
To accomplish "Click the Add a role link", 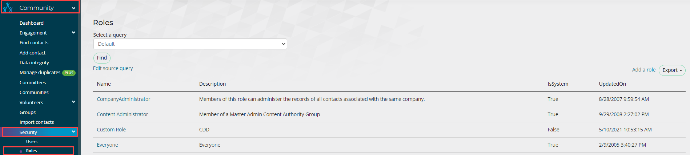I will tap(643, 70).
